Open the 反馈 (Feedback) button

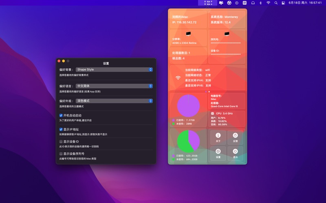pos(235,137)
